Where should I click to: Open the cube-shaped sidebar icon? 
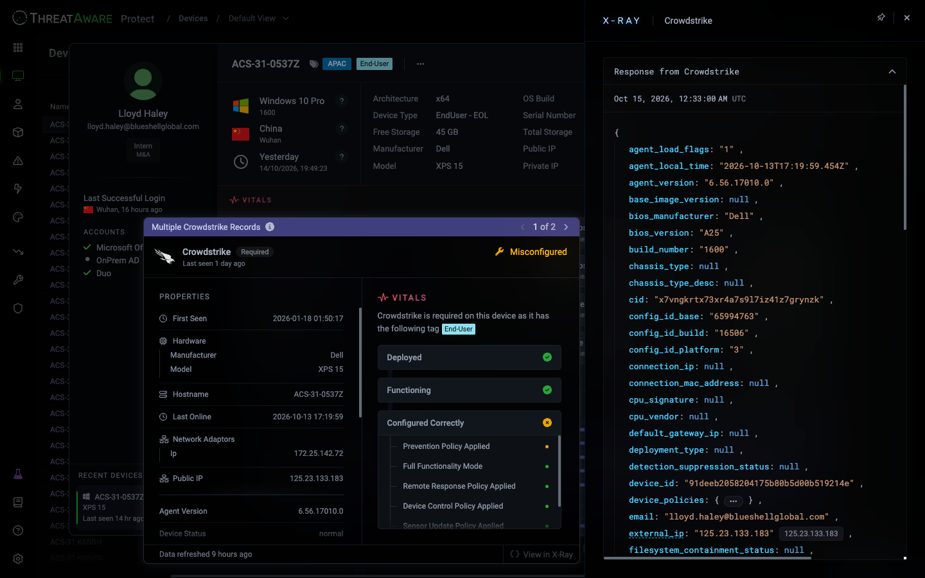(18, 132)
